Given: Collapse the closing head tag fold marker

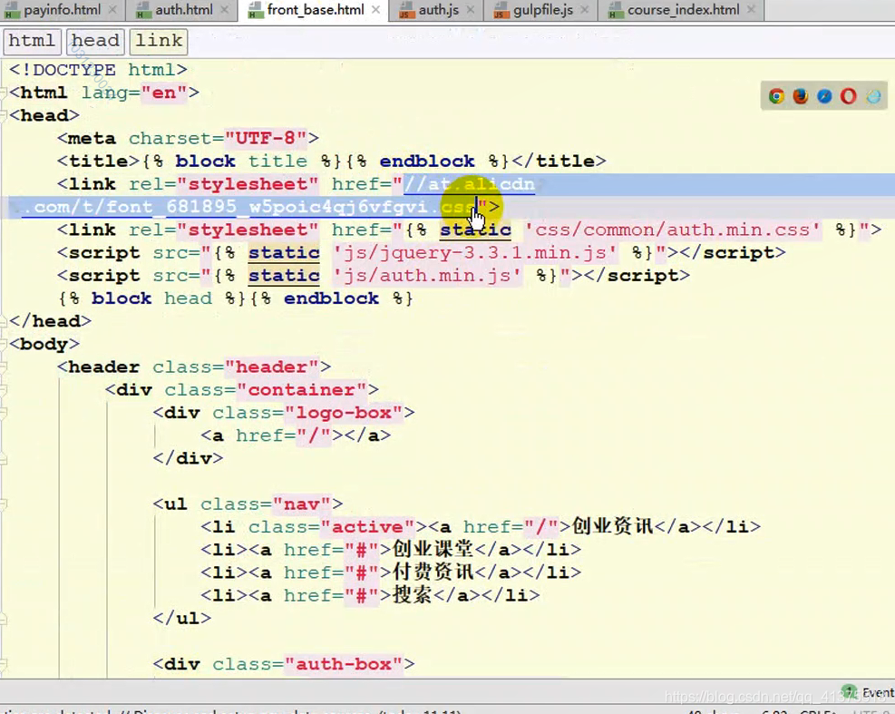Looking at the screenshot, I should tap(4, 321).
